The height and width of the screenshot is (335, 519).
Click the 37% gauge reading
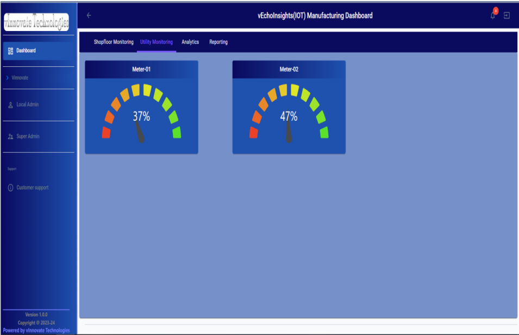tap(141, 116)
